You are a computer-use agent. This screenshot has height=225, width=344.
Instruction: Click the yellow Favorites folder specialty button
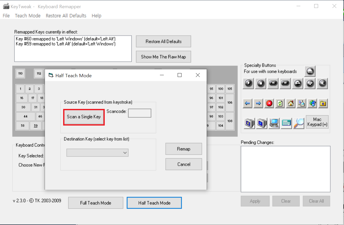click(x=323, y=103)
